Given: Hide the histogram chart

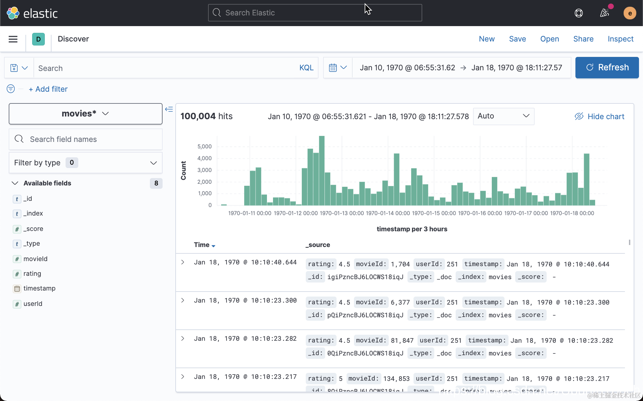Looking at the screenshot, I should point(600,116).
